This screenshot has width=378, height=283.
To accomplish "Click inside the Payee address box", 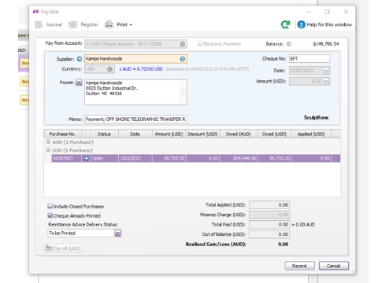I will point(132,92).
